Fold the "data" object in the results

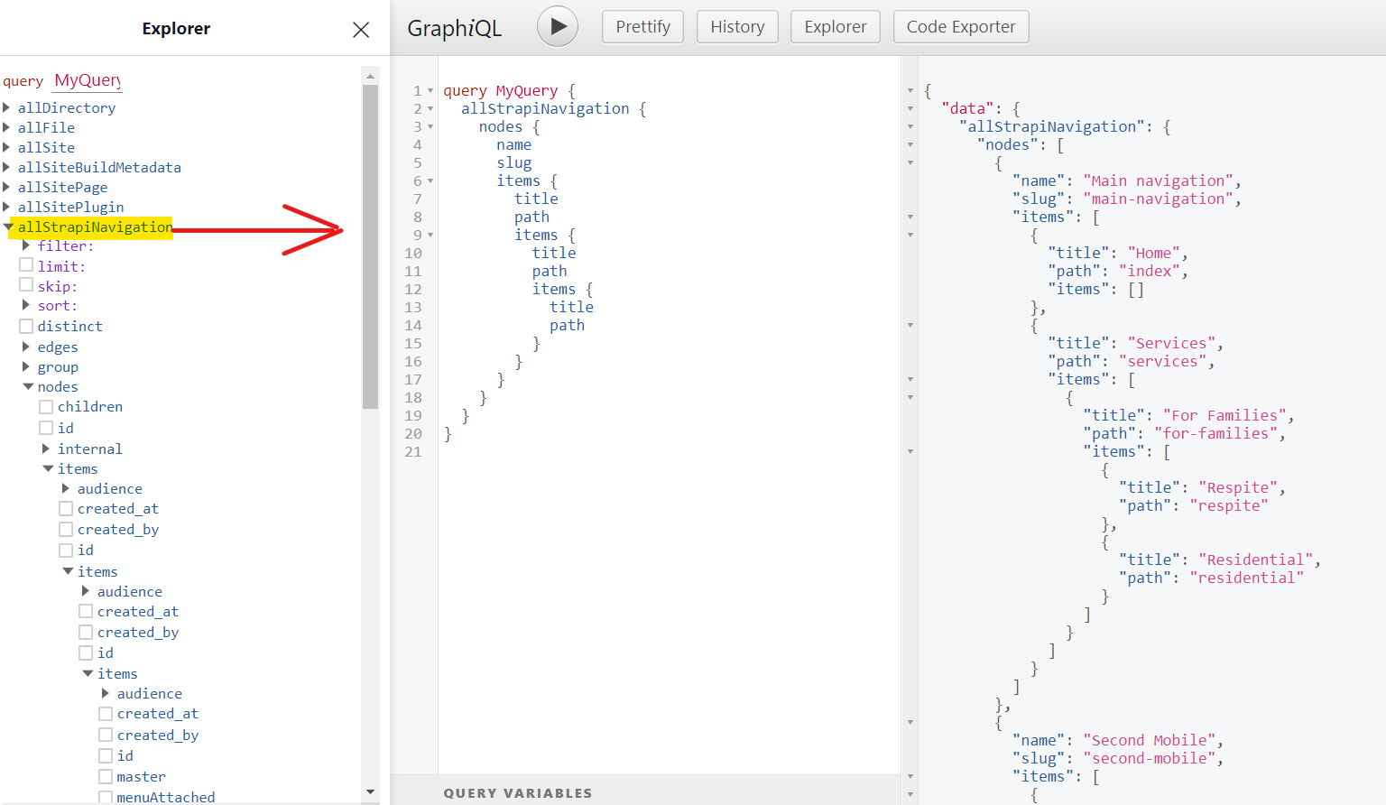click(910, 109)
